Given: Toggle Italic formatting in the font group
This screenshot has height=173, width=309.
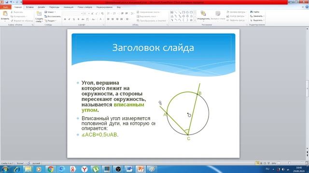Looking at the screenshot, I should [69, 19].
